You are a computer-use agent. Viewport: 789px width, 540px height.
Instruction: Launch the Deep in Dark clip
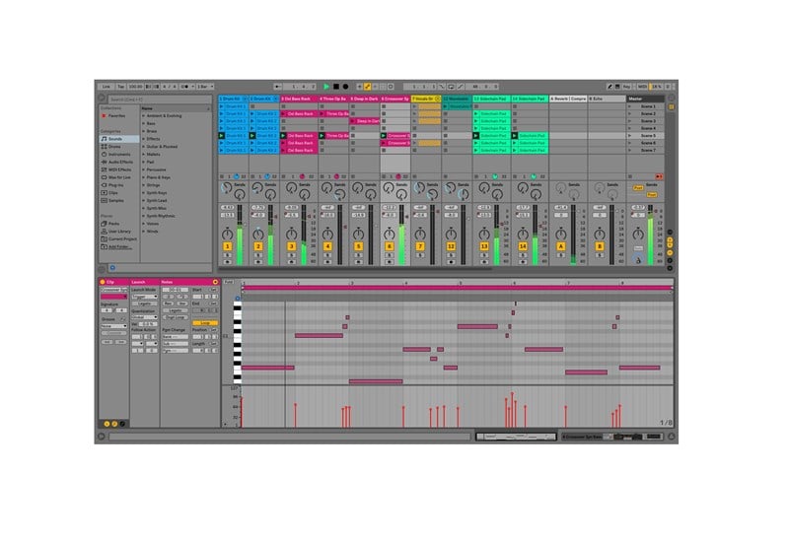[353, 121]
